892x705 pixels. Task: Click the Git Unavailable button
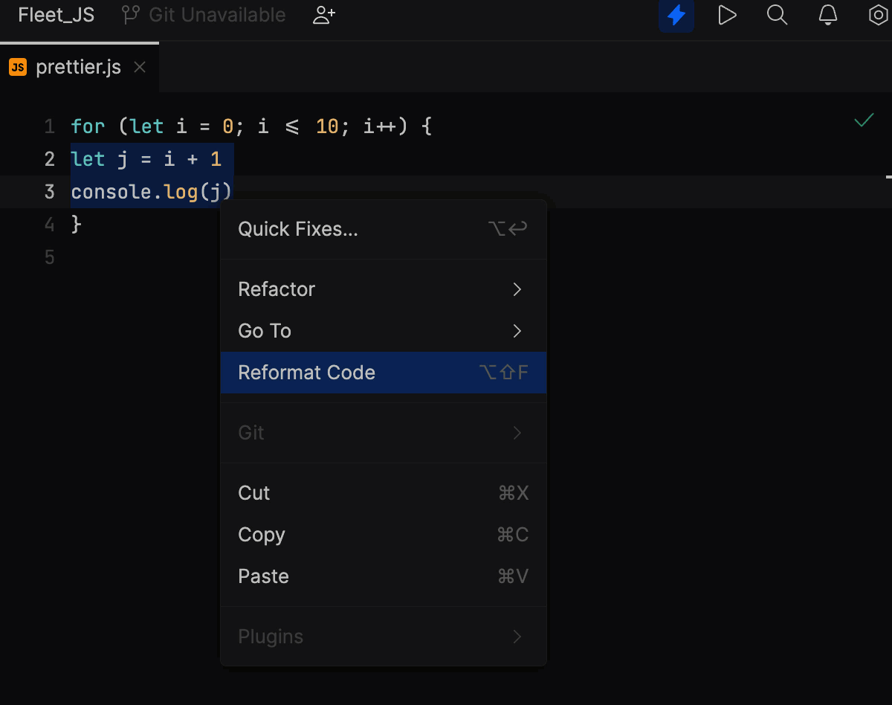[216, 14]
